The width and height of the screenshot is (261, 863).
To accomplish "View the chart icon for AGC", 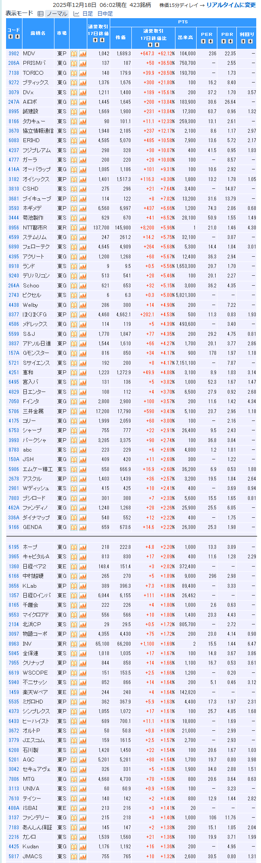I will [x=83, y=759].
